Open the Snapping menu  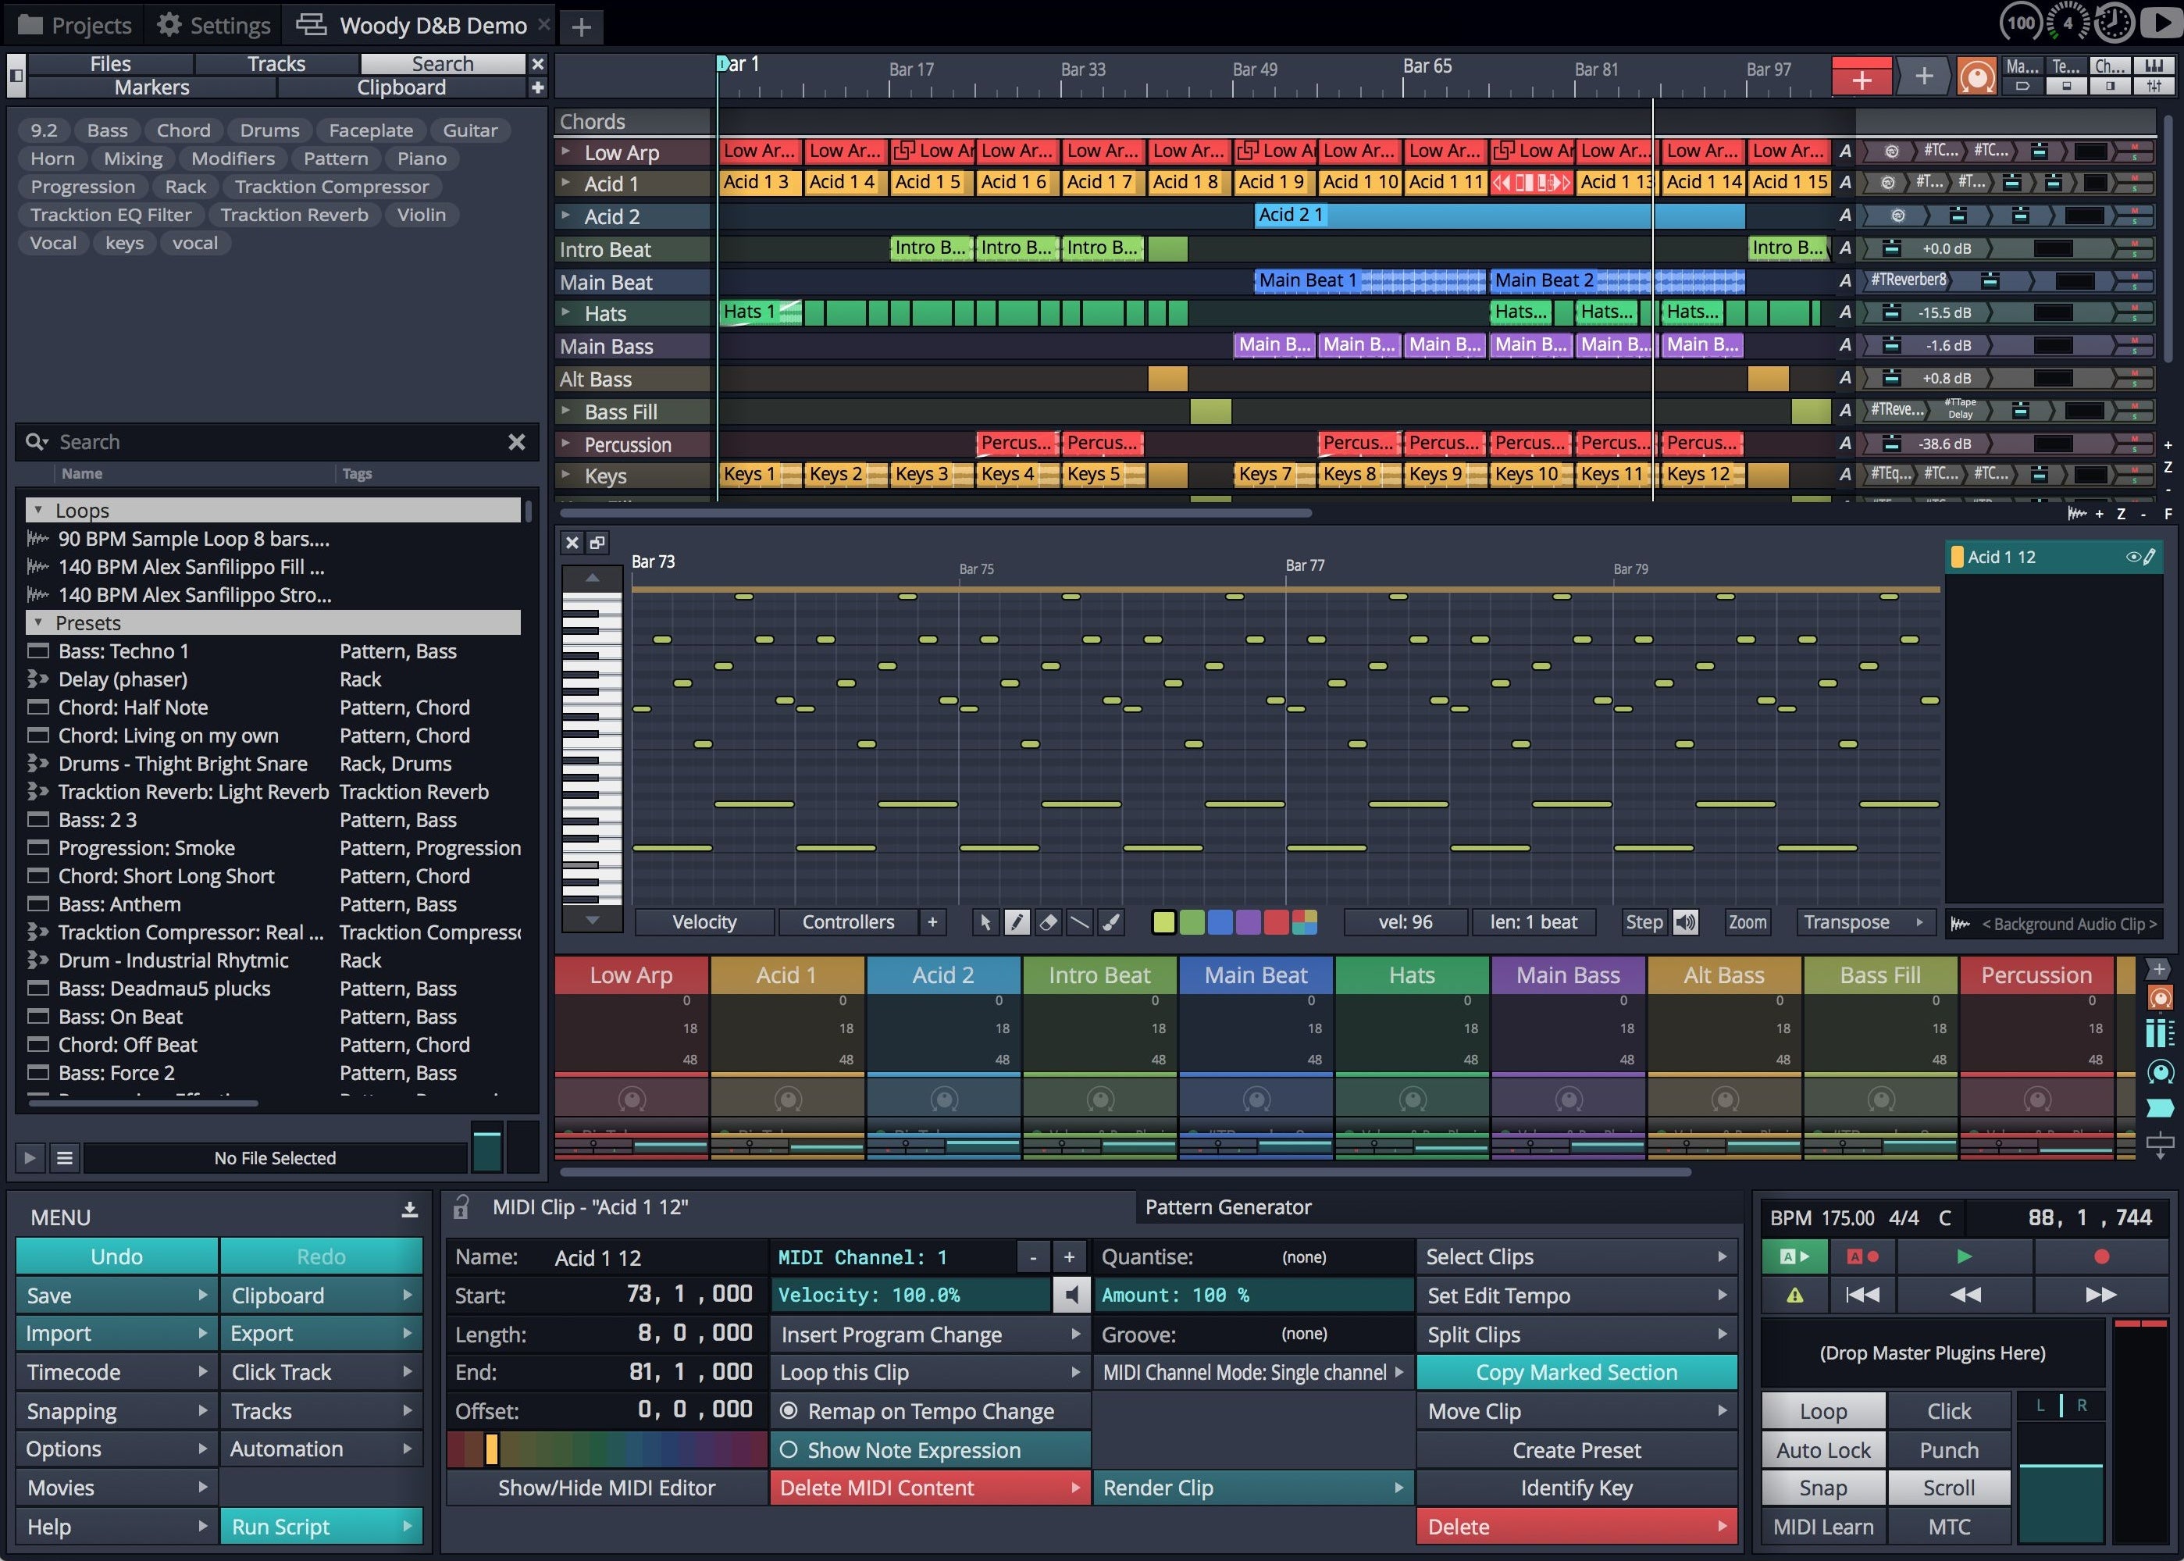[116, 1411]
